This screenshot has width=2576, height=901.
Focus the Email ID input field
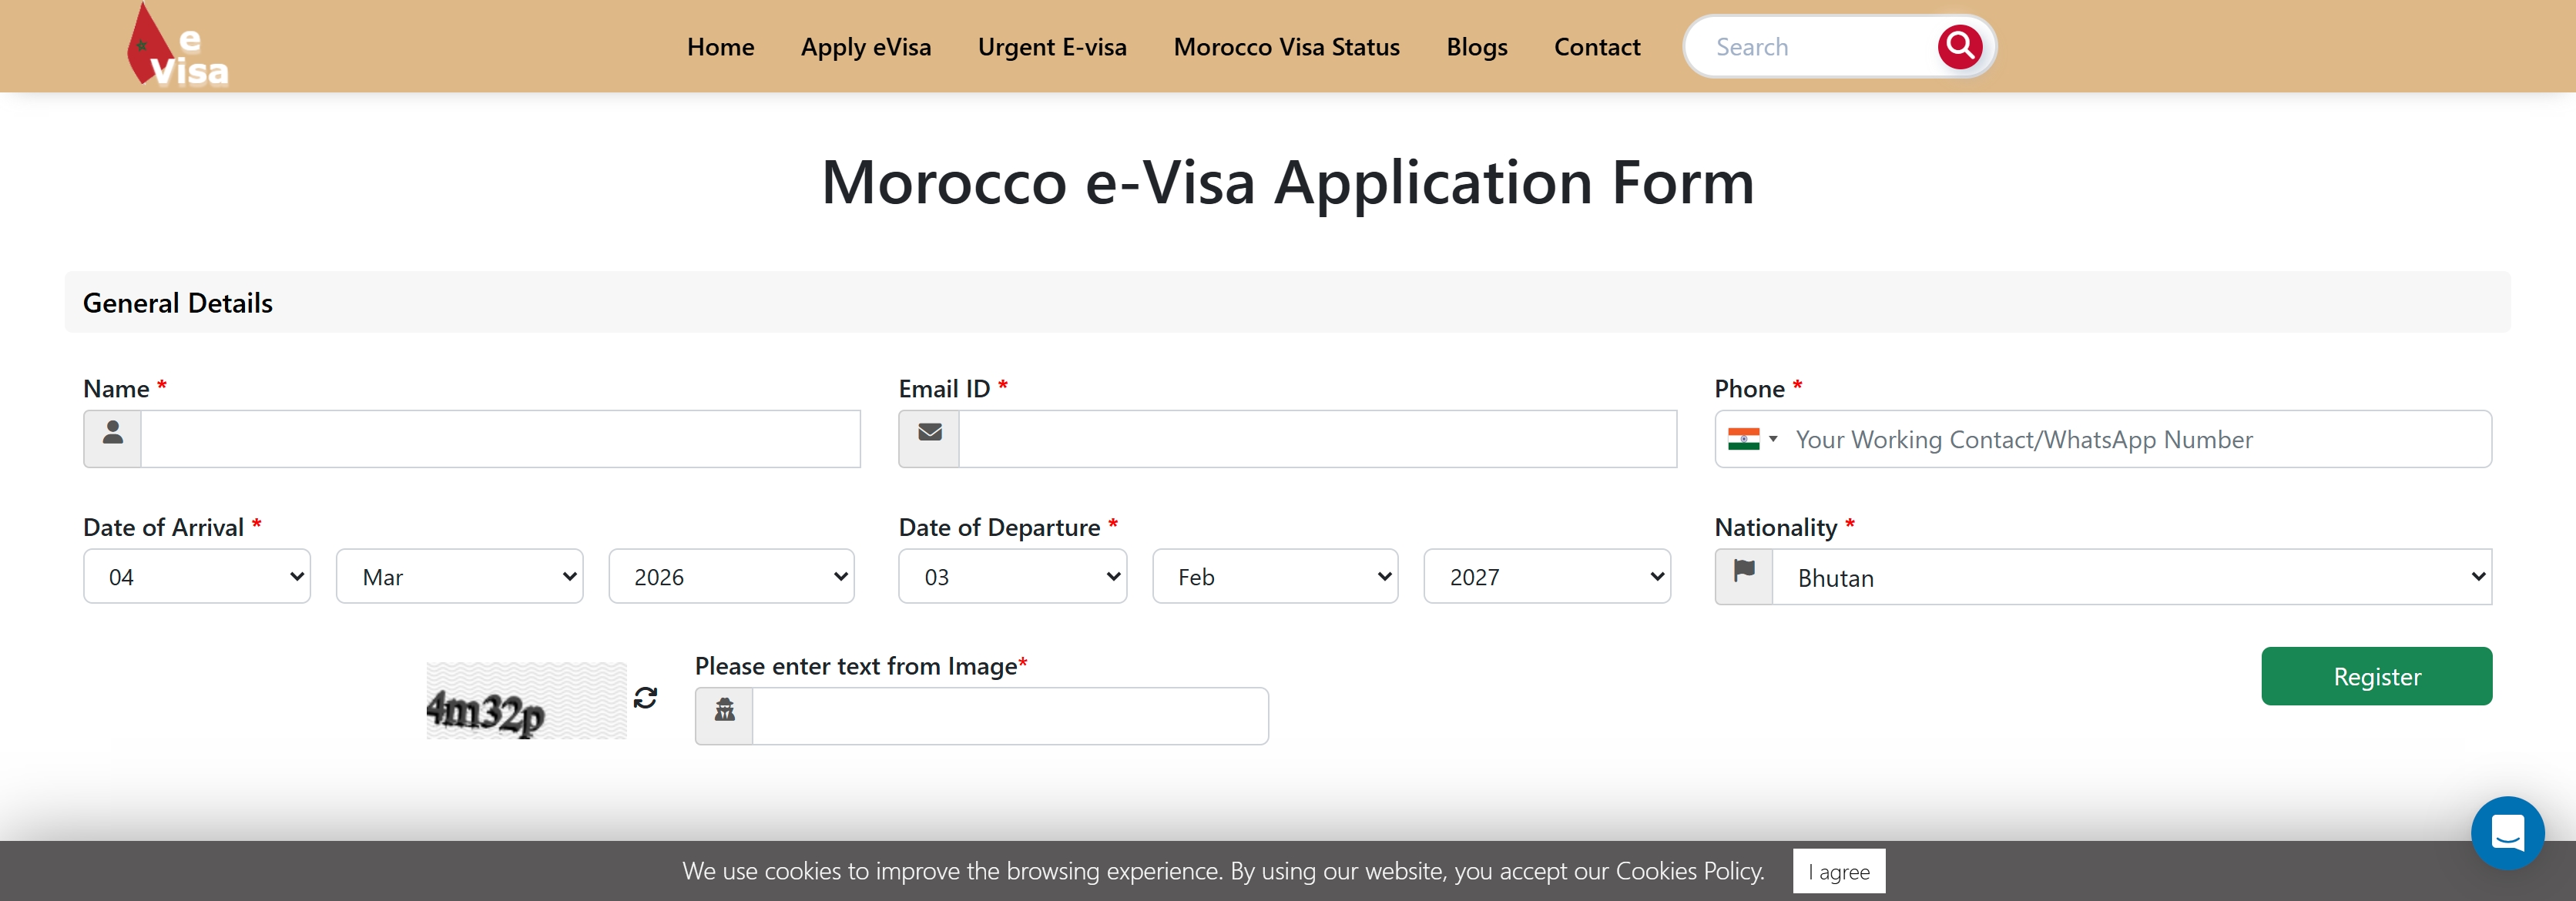tap(1317, 438)
